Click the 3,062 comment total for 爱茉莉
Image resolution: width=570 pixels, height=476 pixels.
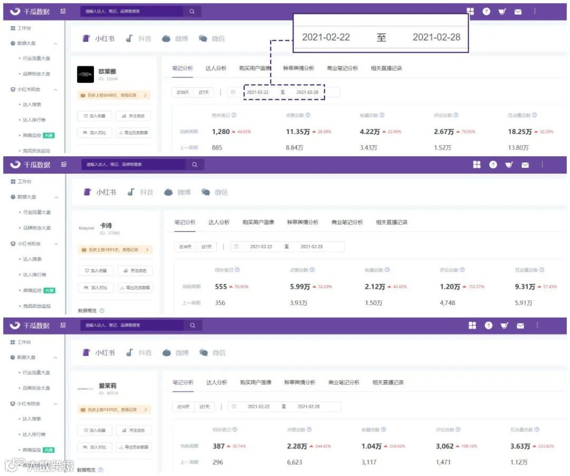point(444,446)
